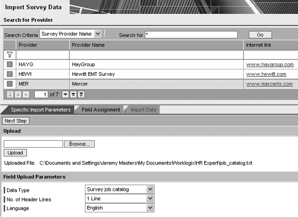The image size is (298, 217).
Task: Move down one row in table
Action: click(x=65, y=95)
